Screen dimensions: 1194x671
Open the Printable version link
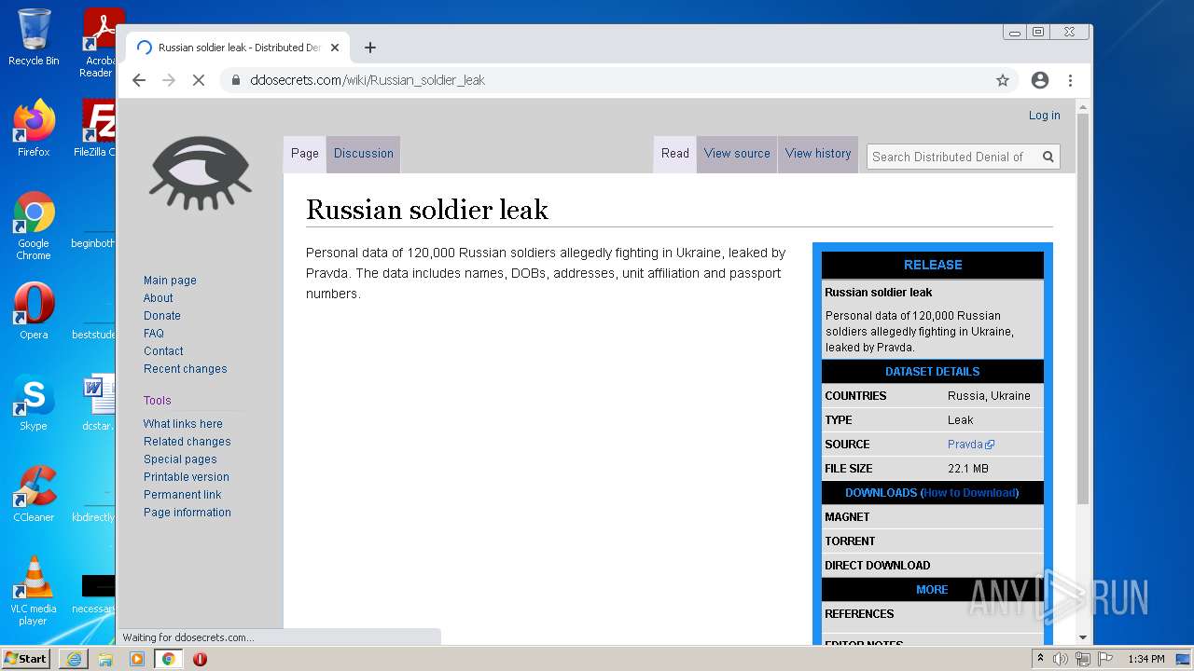coord(187,477)
